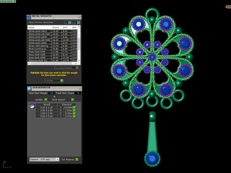Screen dimensions: 231x173
Task: Select the White Gold:14K PdW row
Action: 52,34
